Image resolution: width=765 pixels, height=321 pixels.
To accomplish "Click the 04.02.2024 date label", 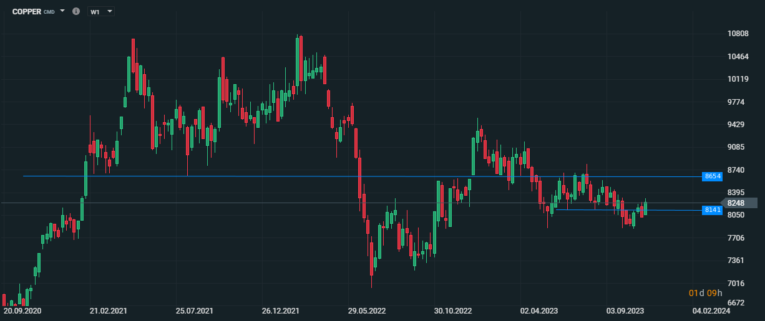I will click(x=710, y=310).
